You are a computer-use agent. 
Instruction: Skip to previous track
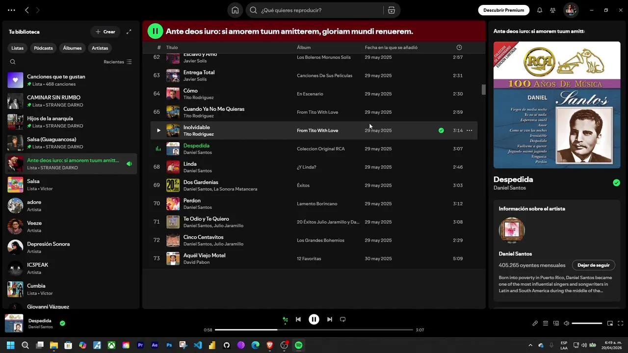[x=298, y=320]
